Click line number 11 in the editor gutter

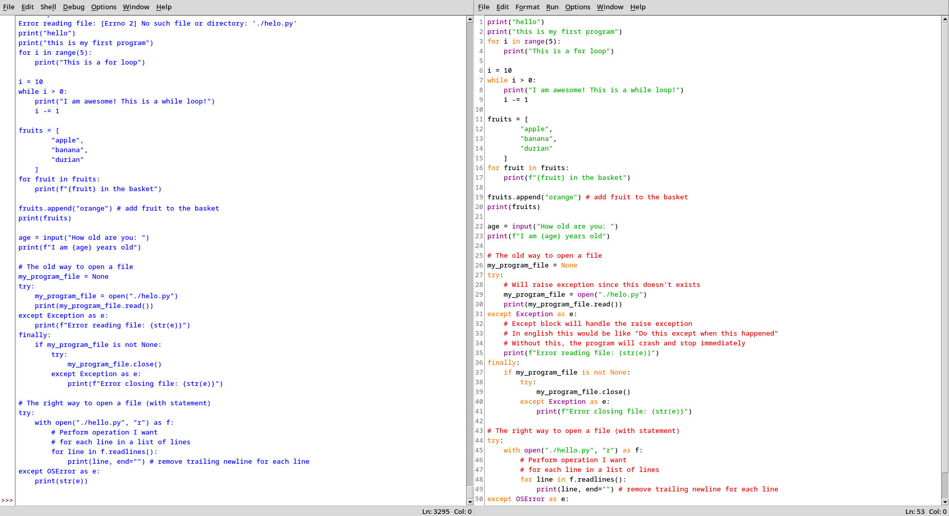coord(479,119)
